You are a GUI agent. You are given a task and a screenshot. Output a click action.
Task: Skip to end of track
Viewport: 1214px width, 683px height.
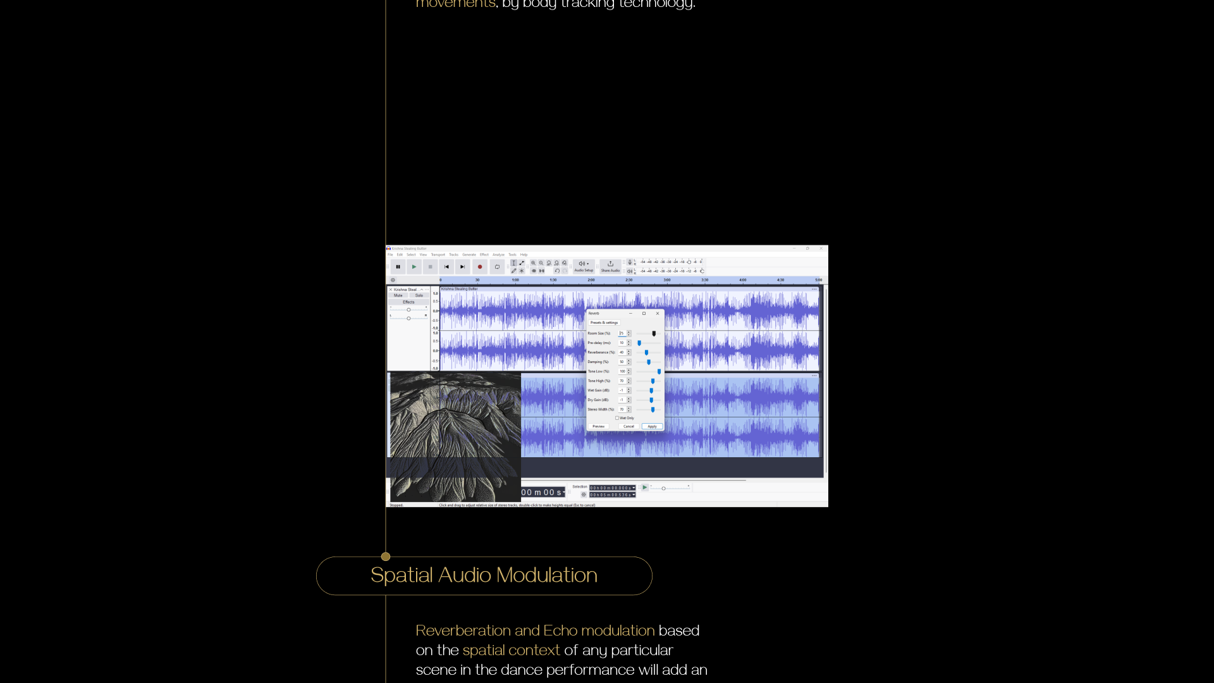(463, 267)
